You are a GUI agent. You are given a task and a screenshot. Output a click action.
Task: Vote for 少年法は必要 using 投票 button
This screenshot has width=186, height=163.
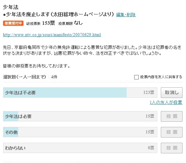point(172,116)
